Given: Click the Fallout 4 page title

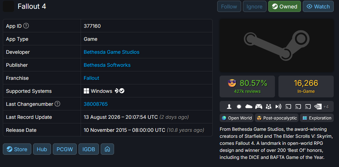Looking at the screenshot, I should 32,6.
